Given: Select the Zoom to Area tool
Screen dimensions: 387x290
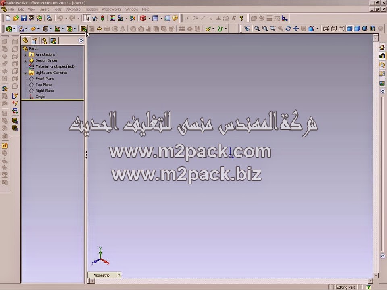Looking at the screenshot, I should pos(265,29).
